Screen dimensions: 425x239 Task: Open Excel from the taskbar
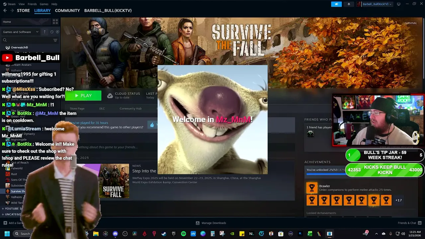tap(310, 234)
